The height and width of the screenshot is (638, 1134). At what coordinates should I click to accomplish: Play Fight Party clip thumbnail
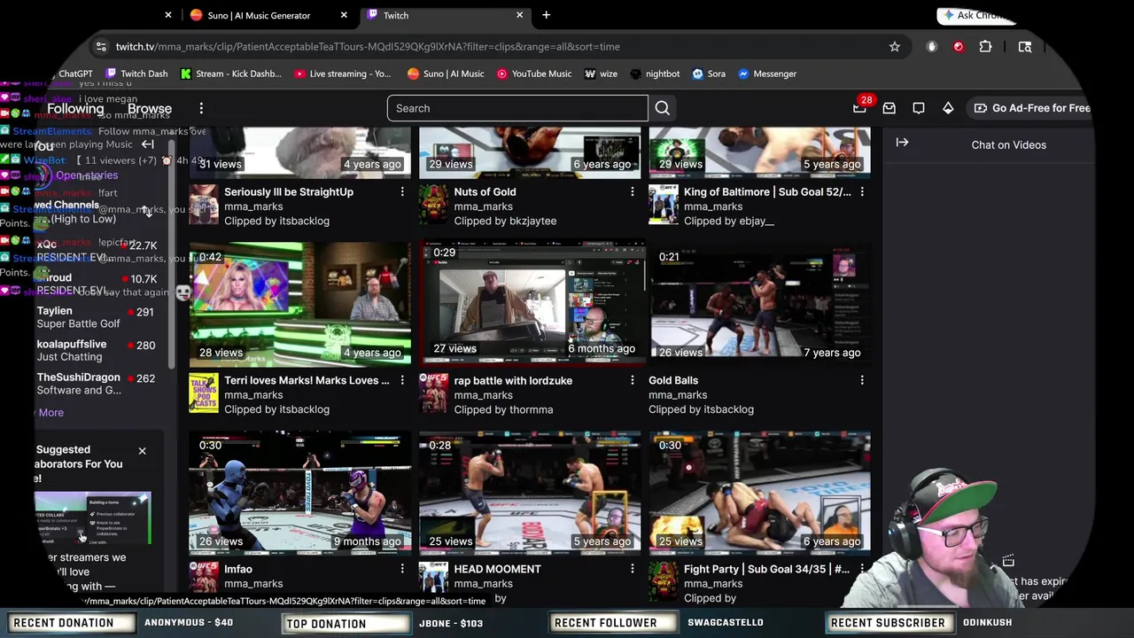point(759,493)
